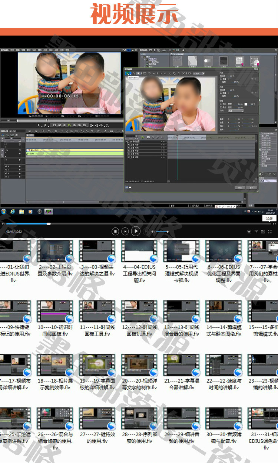
Task: Open file 6----06-EDIUS优化工程及界面调整.flv
Action: 224,261
